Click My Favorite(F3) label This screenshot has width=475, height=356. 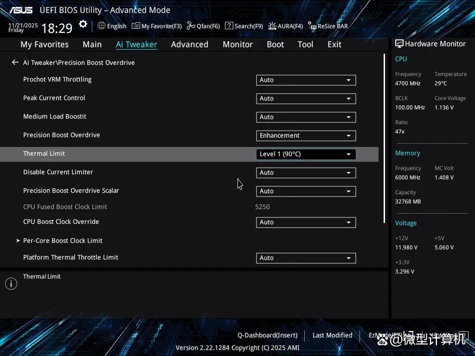tap(161, 26)
